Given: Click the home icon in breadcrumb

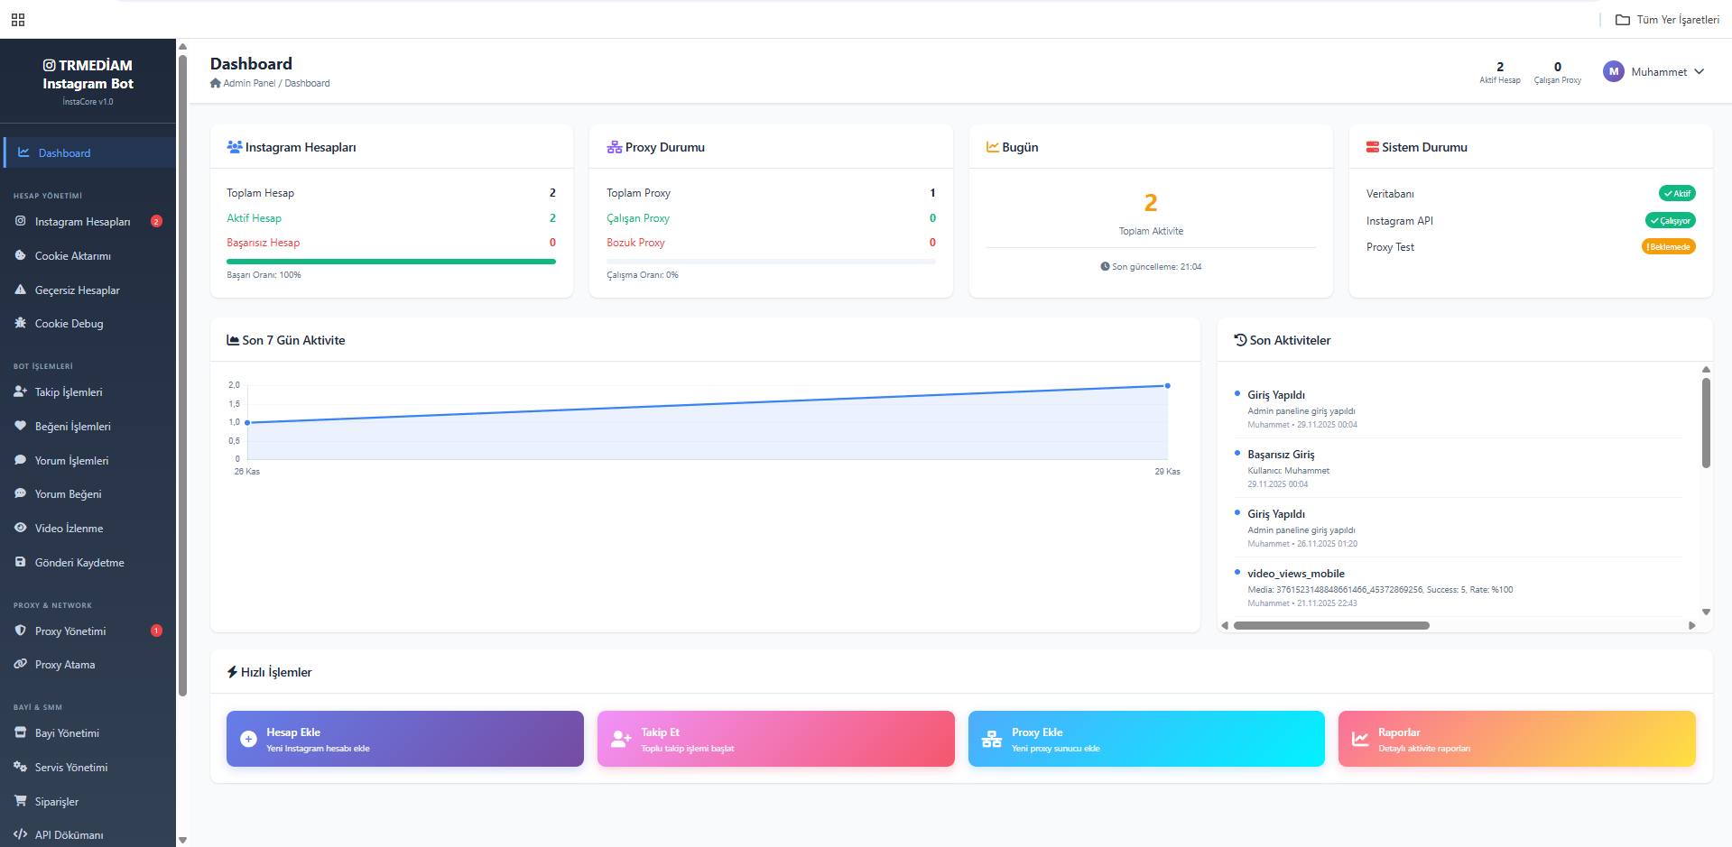Looking at the screenshot, I should pos(216,83).
